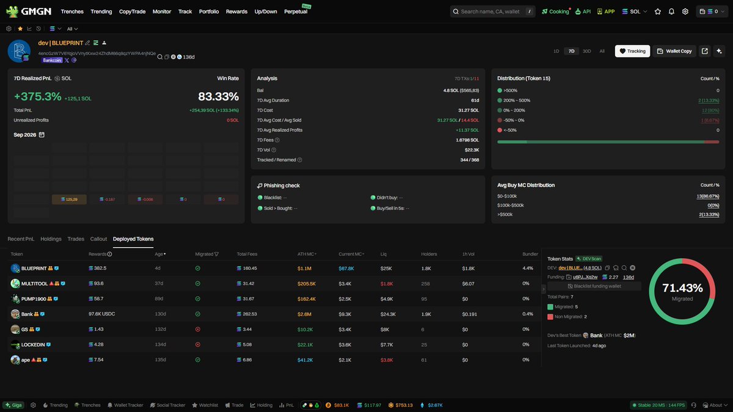Click the 7D Fees help icon

point(277,140)
